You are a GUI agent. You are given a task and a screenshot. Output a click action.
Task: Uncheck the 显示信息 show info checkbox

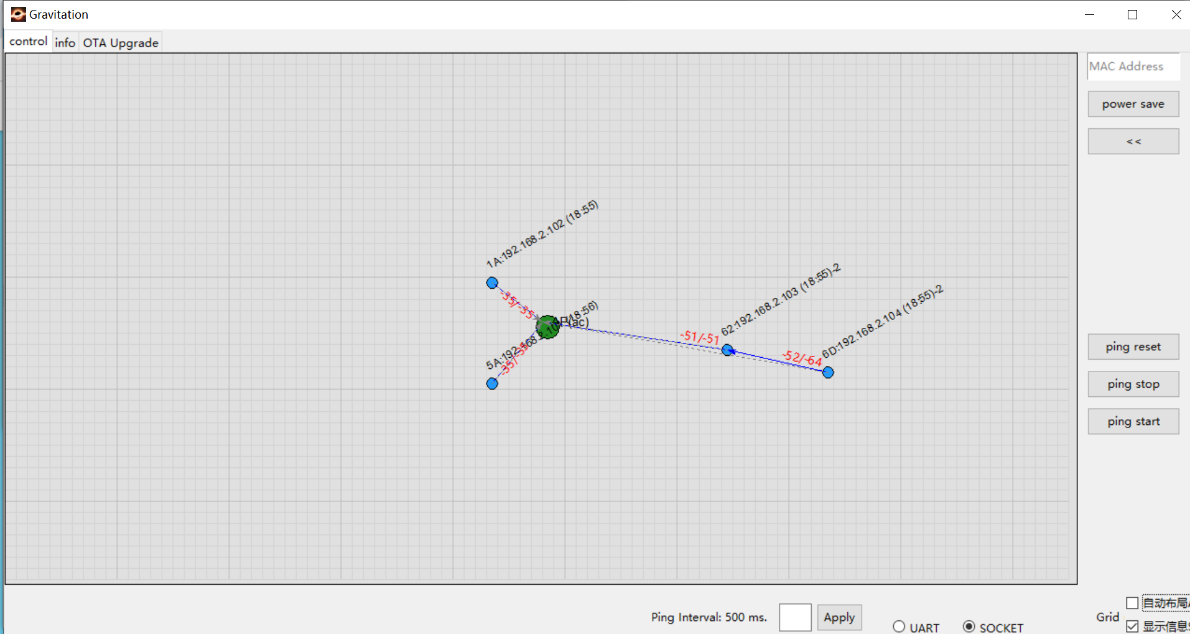pos(1132,626)
